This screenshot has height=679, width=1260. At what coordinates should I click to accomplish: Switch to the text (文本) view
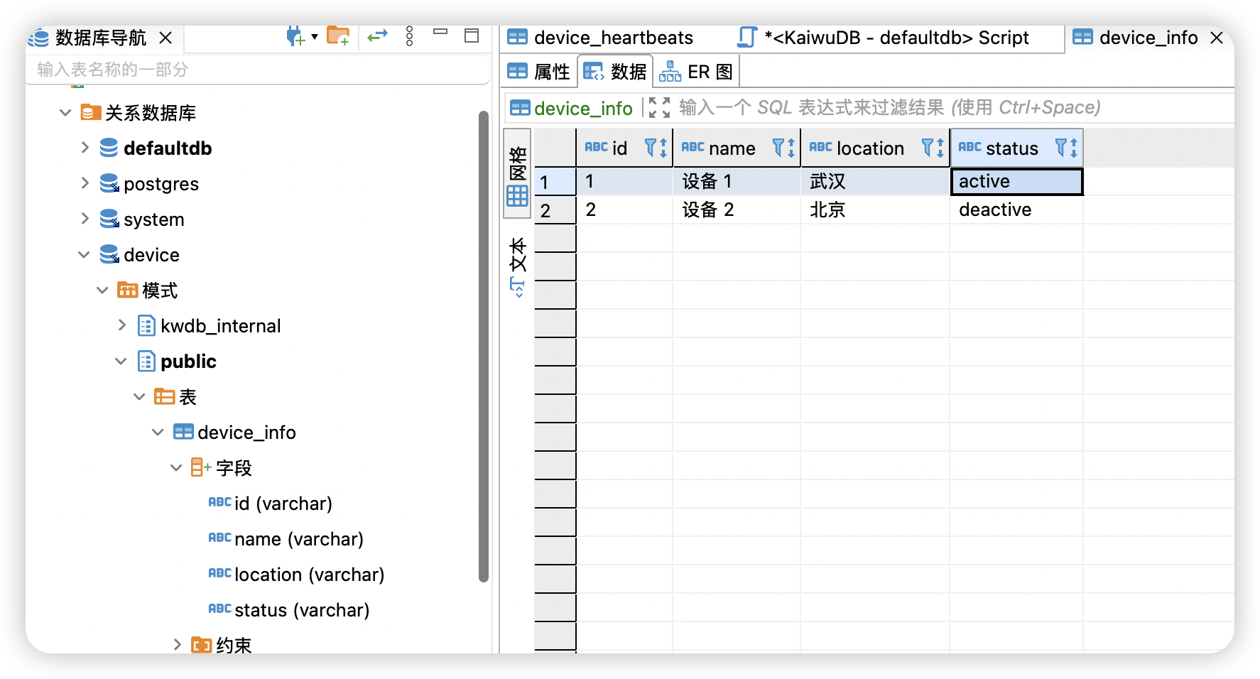(517, 266)
